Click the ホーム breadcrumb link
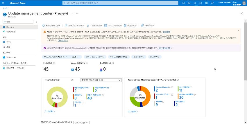The height and width of the screenshot is (124, 247). [5, 8]
